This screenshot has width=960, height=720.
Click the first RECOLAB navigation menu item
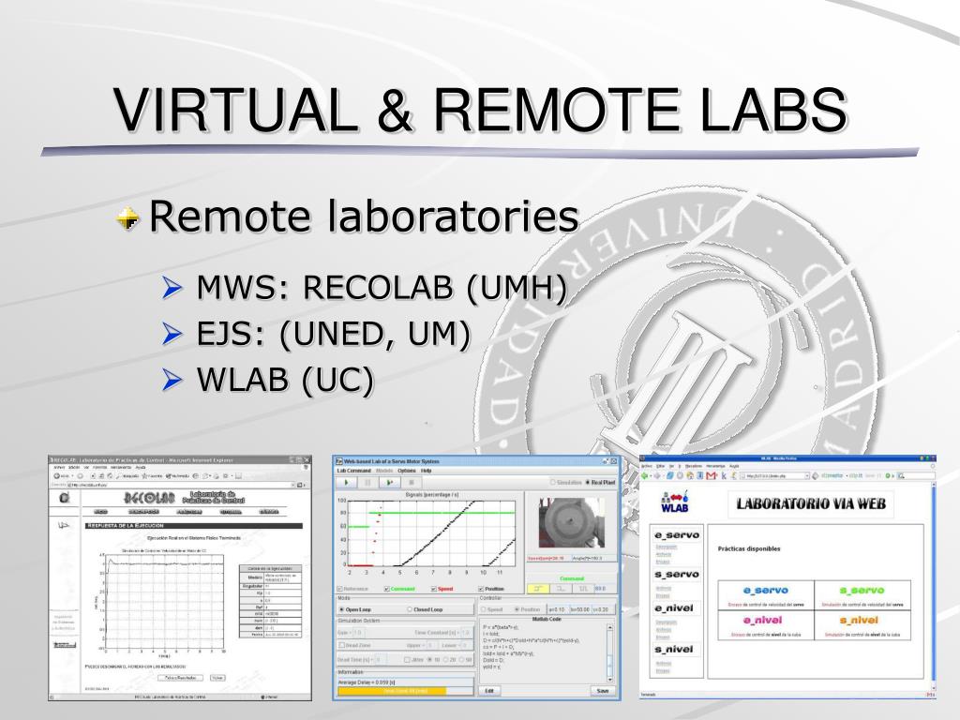pyautogui.click(x=101, y=512)
